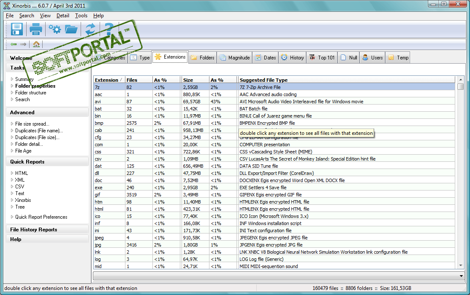This screenshot has width=470, height=295.
Task: Open the Detail menu
Action: 62,16
